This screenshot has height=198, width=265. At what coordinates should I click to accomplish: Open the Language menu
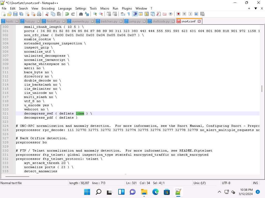point(65,8)
